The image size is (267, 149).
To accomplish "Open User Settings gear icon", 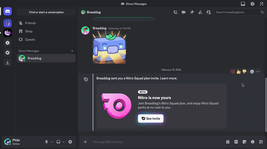I will tap(70, 142).
